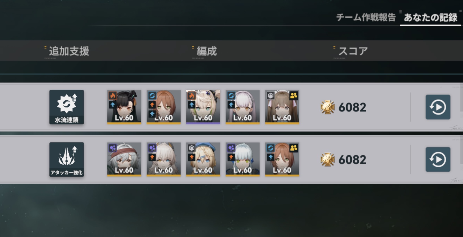Open the アタッカー強化 support icon

pyautogui.click(x=66, y=160)
